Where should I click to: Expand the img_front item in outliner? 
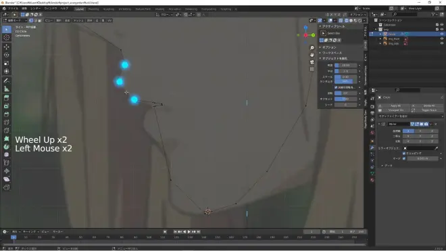[380, 39]
